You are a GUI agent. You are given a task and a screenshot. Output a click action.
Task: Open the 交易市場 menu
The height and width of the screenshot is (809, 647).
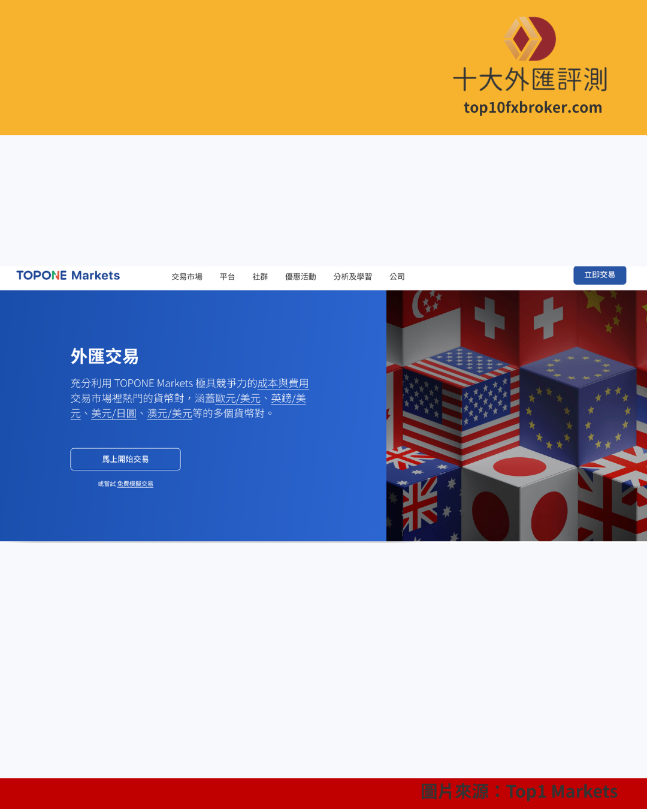click(187, 277)
